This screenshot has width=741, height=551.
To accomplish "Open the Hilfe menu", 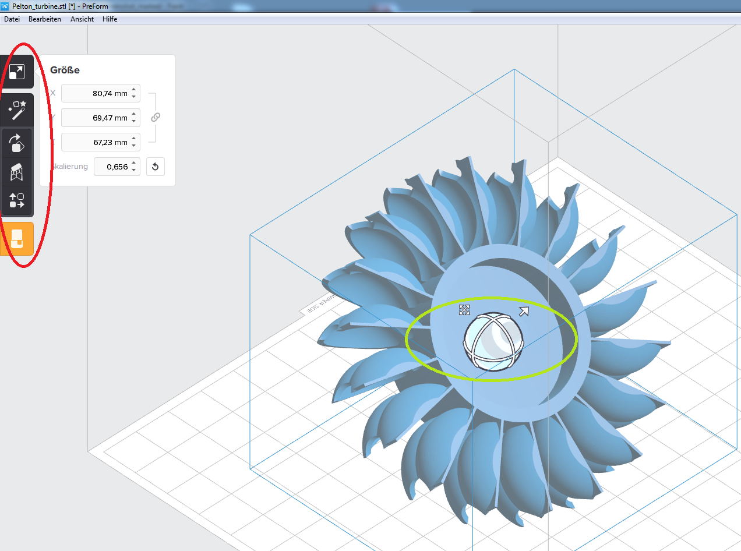I will click(110, 19).
